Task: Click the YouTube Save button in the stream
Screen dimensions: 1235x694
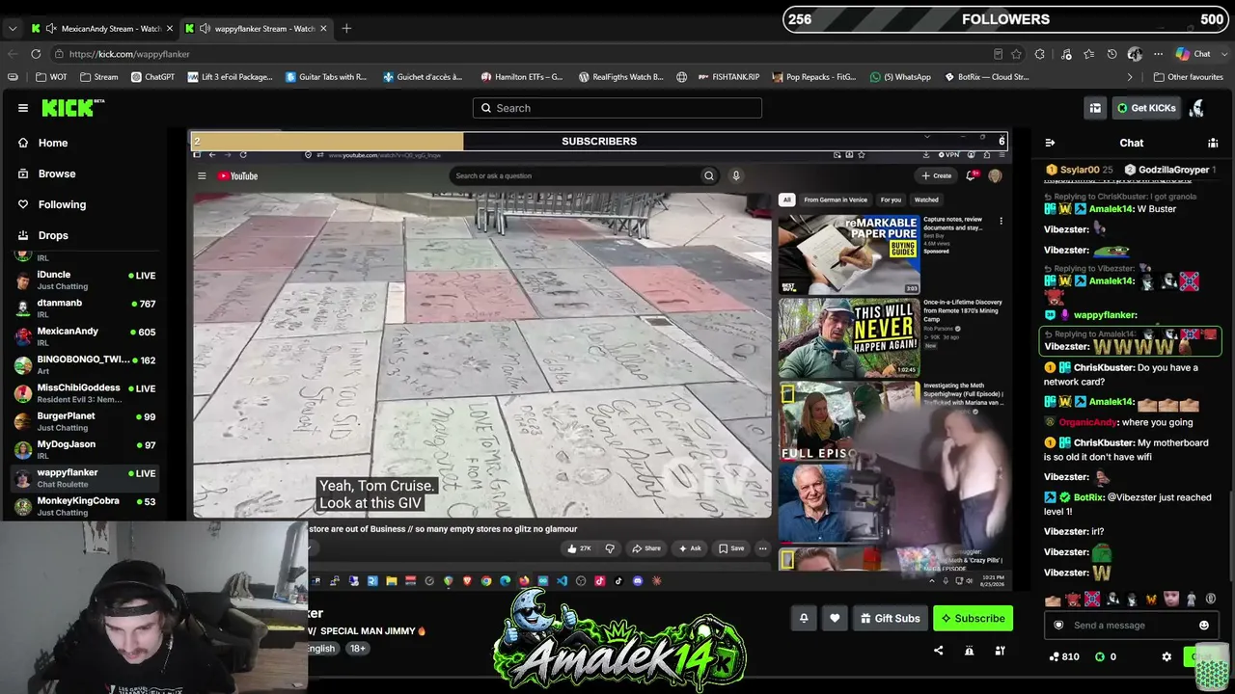Action: point(731,548)
